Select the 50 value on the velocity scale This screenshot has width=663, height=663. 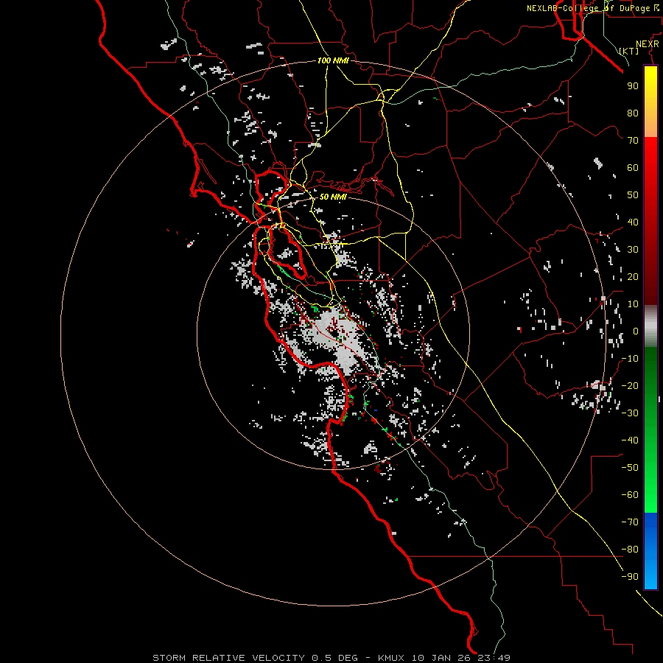pos(633,195)
